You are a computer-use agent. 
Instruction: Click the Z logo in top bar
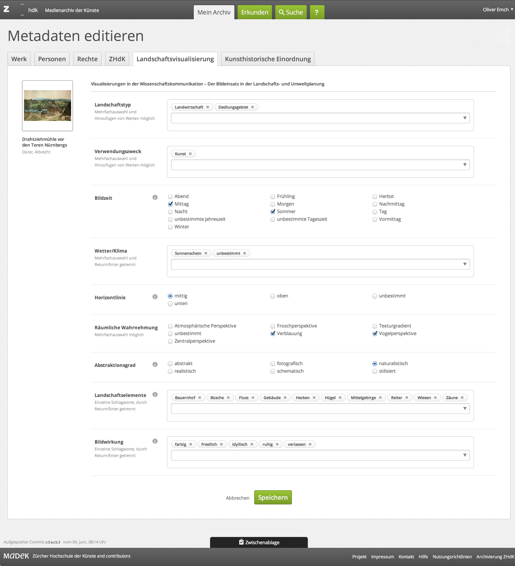7,9
